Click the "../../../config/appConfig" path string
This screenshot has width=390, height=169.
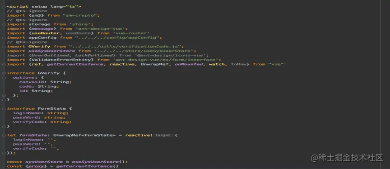click(118, 38)
